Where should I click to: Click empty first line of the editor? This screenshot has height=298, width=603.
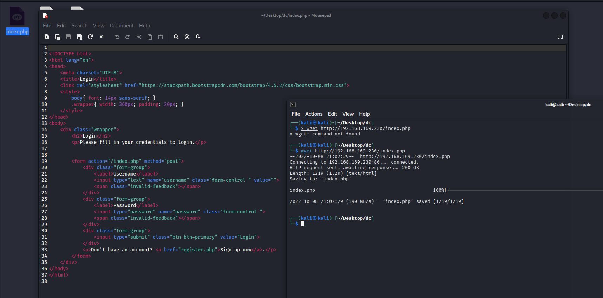(307, 47)
